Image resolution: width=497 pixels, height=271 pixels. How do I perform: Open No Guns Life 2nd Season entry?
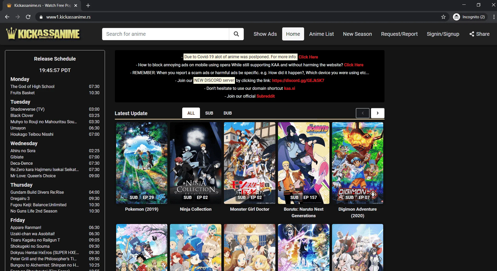[34, 211]
